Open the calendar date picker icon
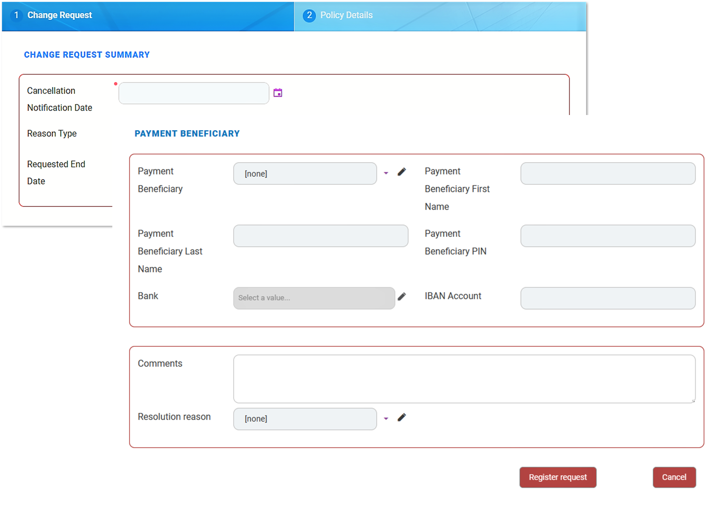The image size is (721, 510). pyautogui.click(x=278, y=93)
